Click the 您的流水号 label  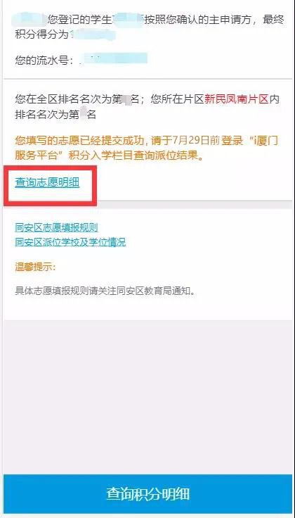tap(44, 60)
